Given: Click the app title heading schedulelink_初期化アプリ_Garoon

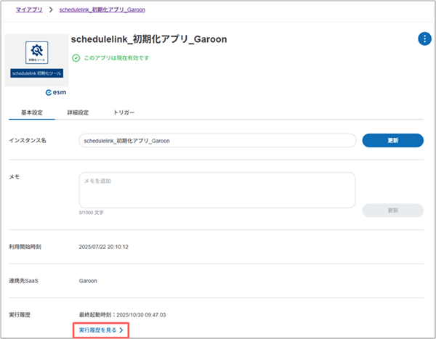Looking at the screenshot, I should click(x=150, y=39).
